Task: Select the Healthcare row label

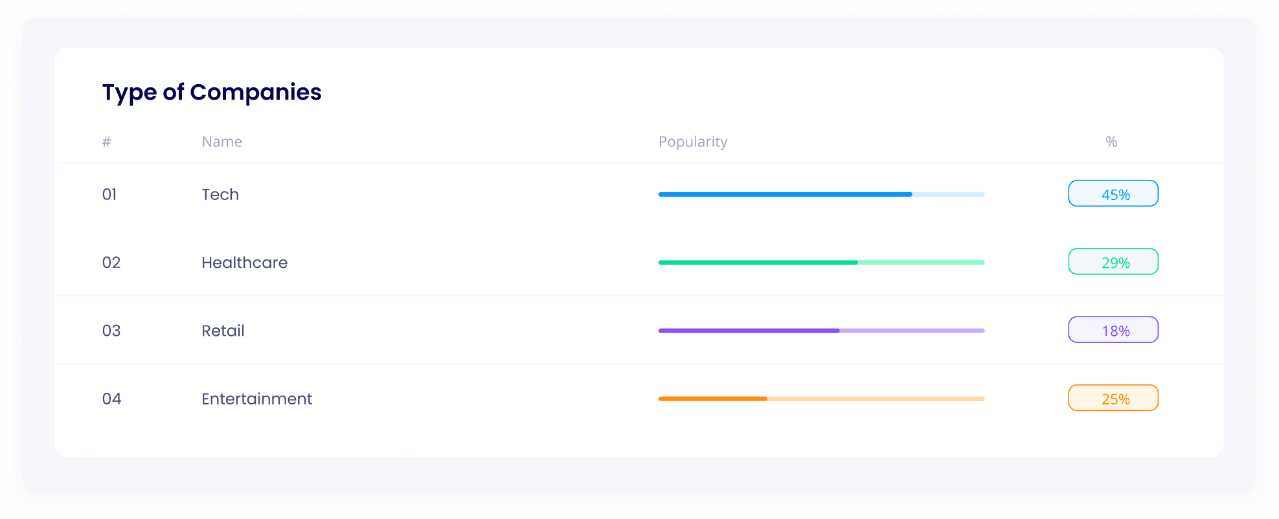Action: 244,262
